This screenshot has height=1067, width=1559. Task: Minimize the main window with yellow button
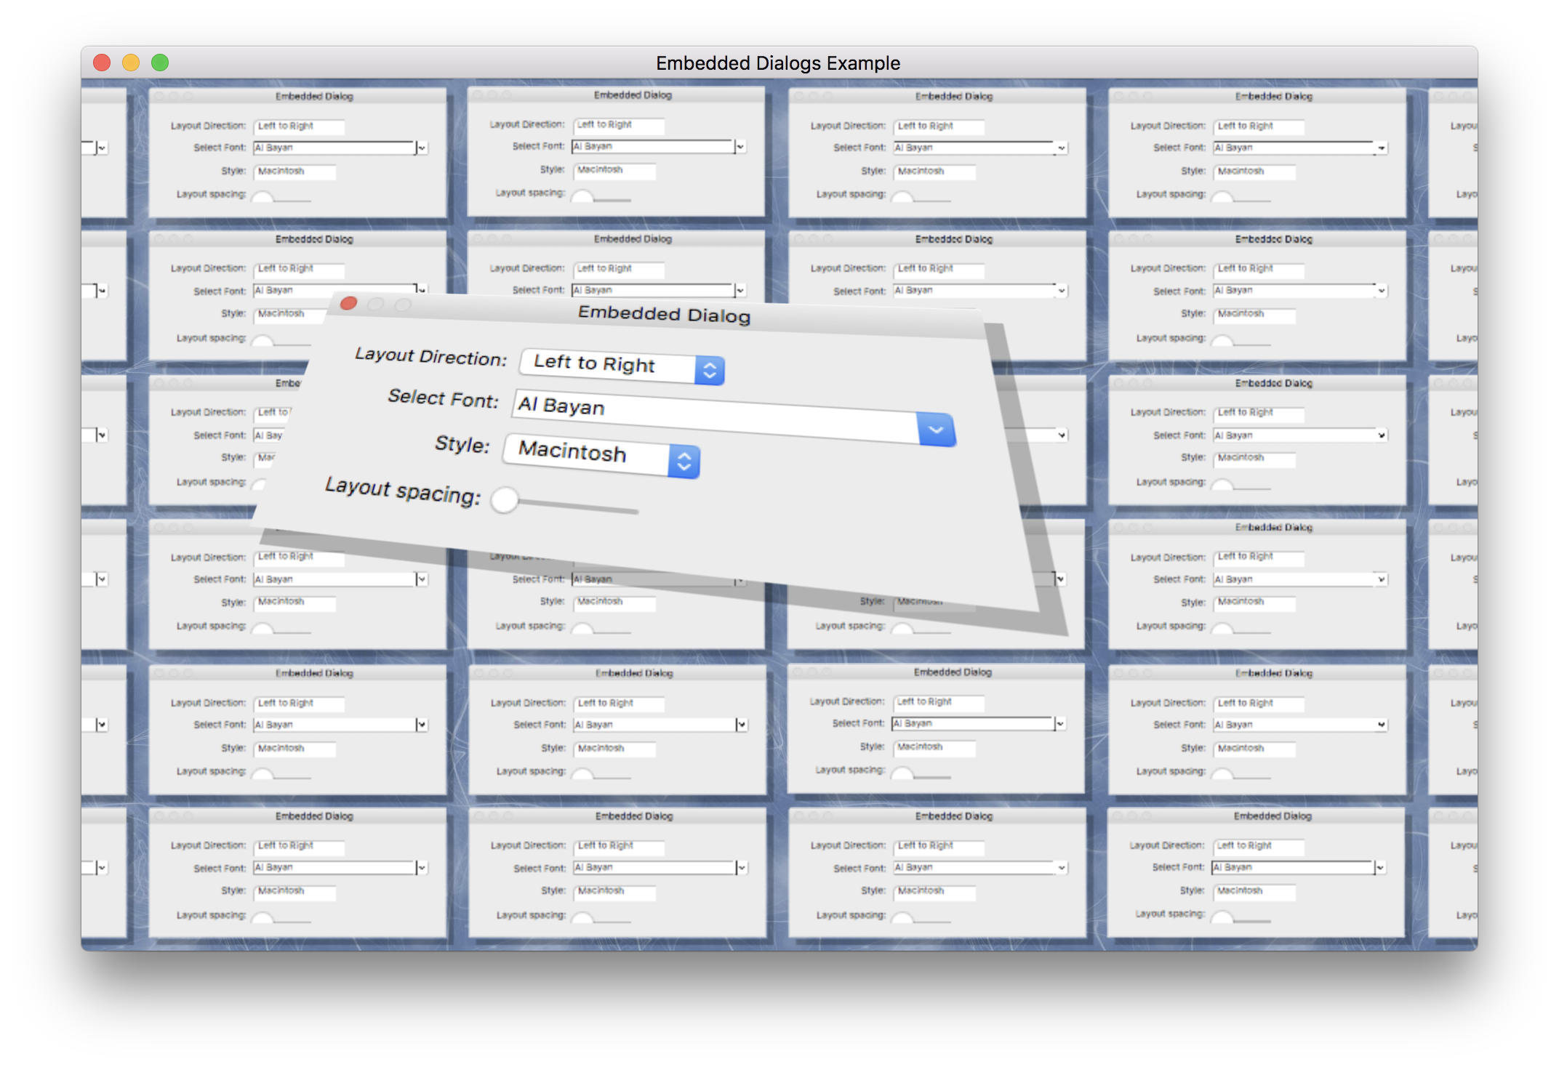(131, 63)
